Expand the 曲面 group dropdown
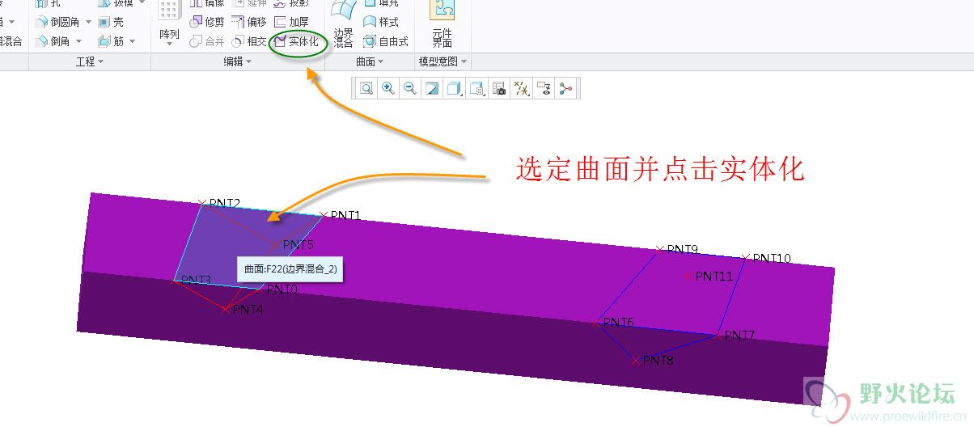 (370, 61)
